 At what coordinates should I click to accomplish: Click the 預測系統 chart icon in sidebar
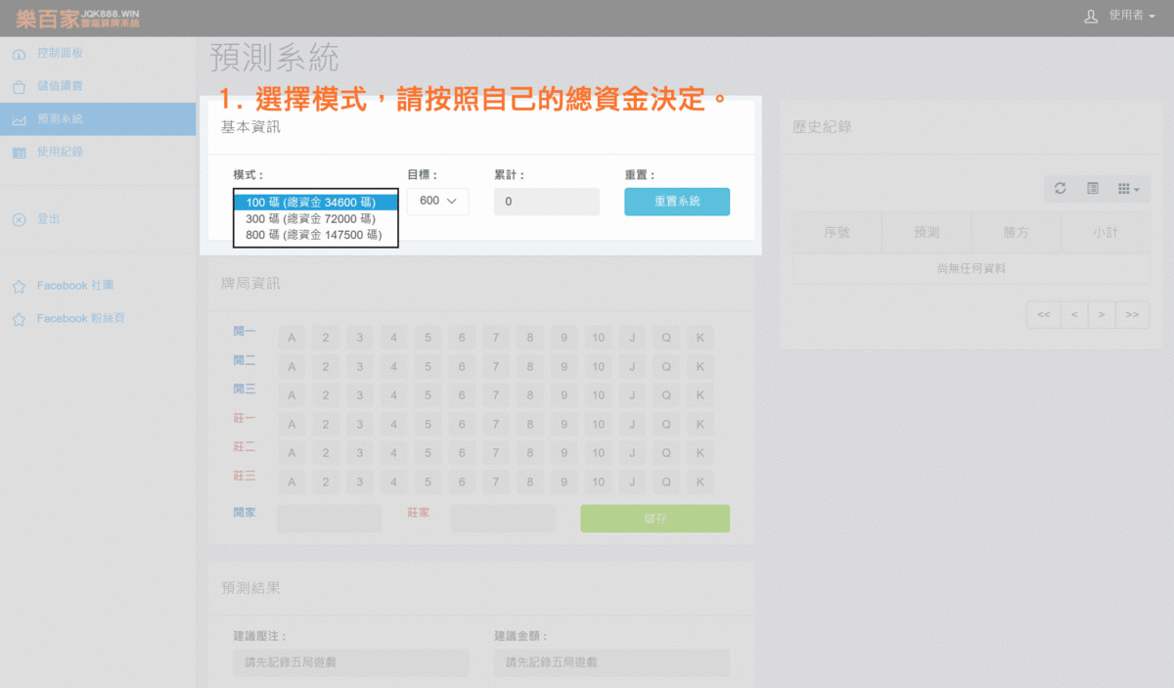coord(19,119)
